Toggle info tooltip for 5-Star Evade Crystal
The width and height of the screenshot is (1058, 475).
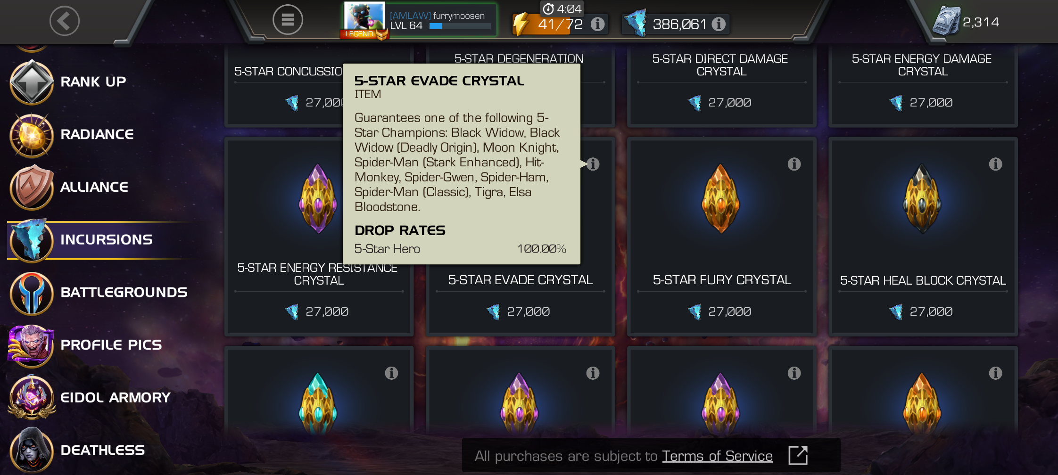click(x=593, y=164)
